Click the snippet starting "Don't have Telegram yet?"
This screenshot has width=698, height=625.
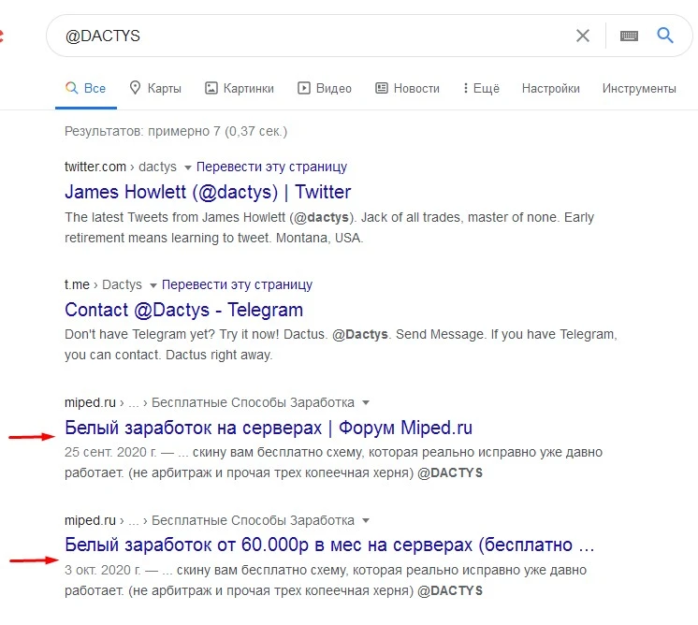[341, 344]
